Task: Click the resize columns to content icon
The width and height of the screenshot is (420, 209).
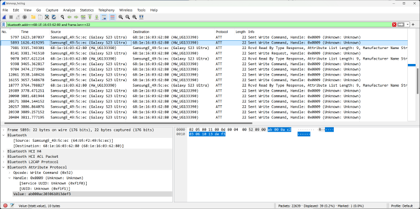Action: (x=141, y=17)
